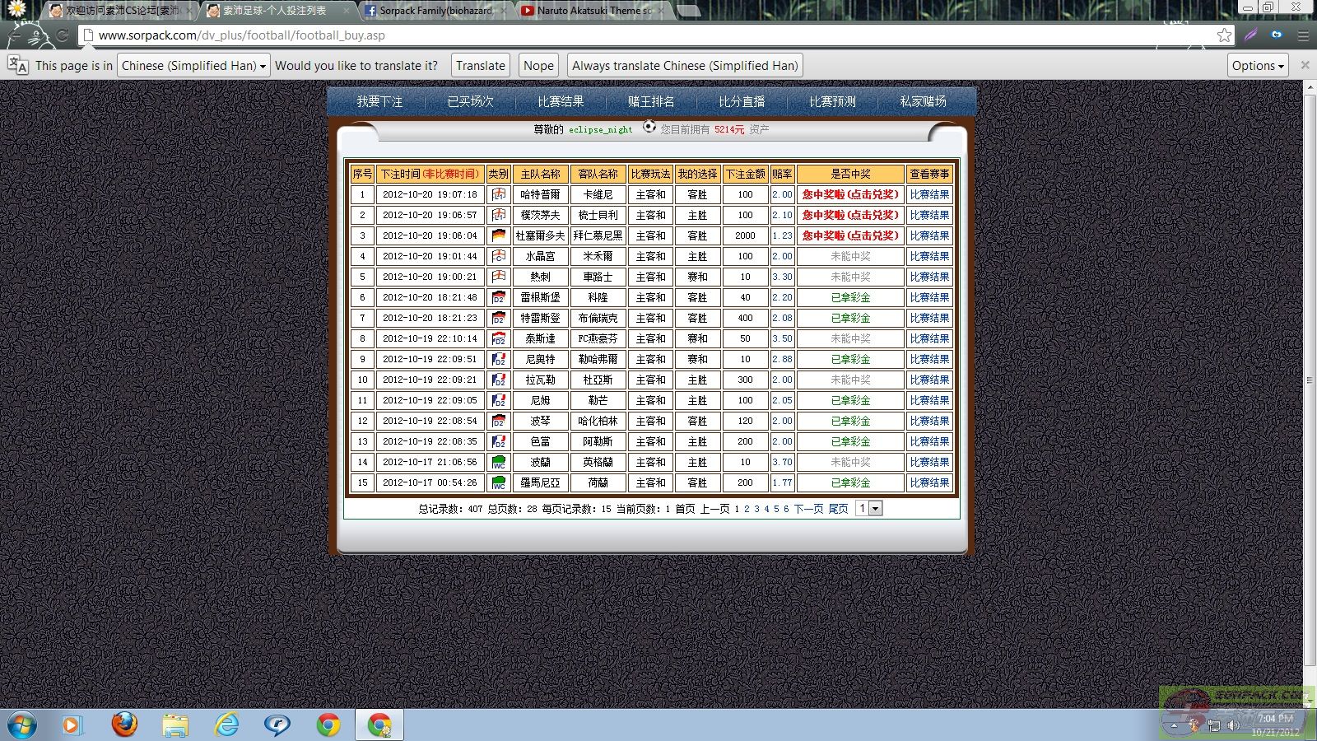Click the Windows Start button
The width and height of the screenshot is (1317, 741).
point(22,725)
